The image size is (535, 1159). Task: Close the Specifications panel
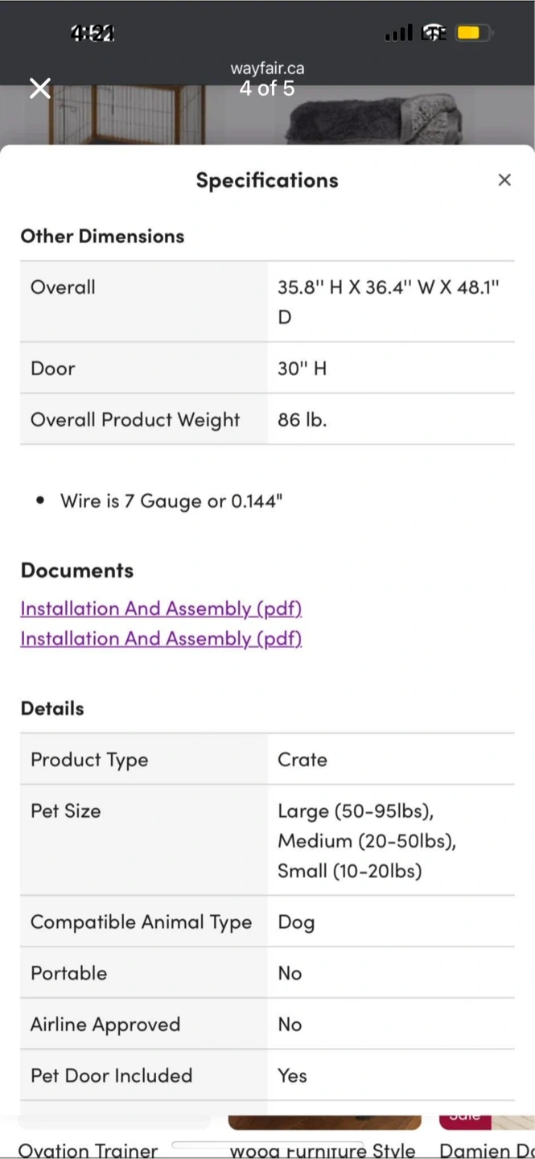(x=504, y=180)
